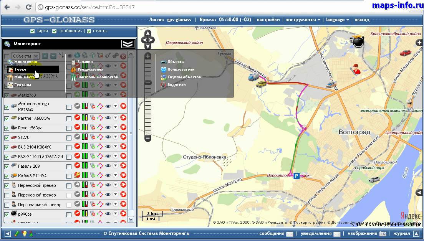424x241 pixels.
Task: Click the browser address bar URL
Action: [x=89, y=7]
